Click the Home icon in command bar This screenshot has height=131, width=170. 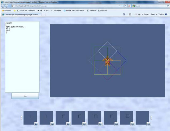click(x=124, y=14)
